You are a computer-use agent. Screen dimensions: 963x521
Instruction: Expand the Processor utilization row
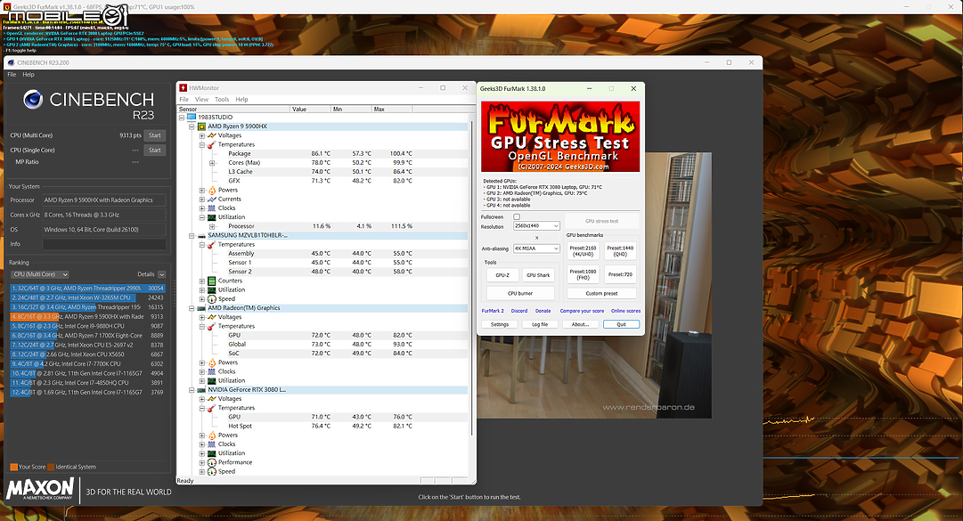coord(212,226)
